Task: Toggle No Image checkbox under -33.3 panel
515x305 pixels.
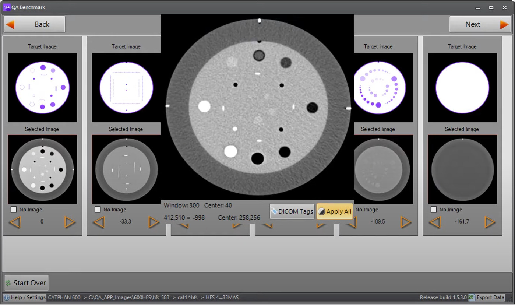Action: click(98, 209)
